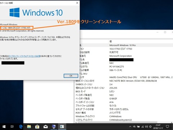173x130 pixels.
Task: Open the Windows Start menu
Action: [x=4, y=127]
